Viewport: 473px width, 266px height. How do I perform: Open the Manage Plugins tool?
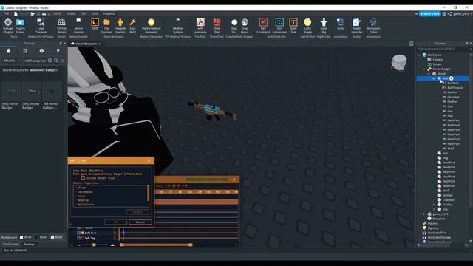pos(8,26)
